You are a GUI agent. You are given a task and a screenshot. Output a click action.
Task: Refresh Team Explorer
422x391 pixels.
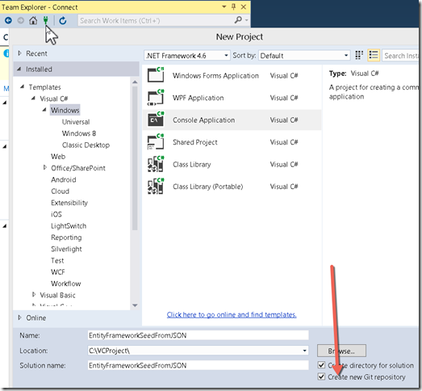click(63, 20)
